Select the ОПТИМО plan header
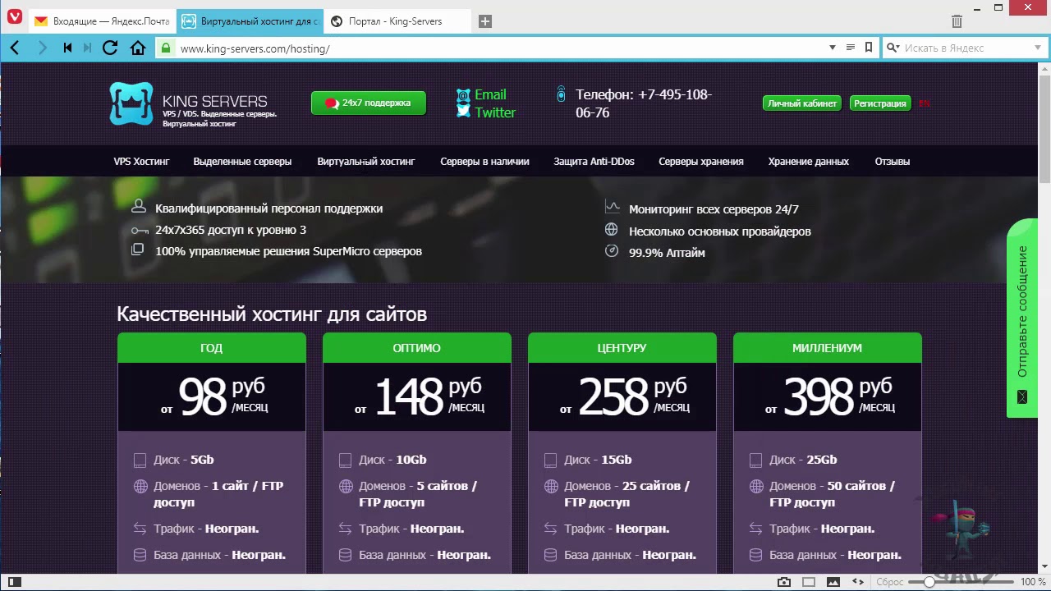1051x591 pixels. [x=417, y=348]
